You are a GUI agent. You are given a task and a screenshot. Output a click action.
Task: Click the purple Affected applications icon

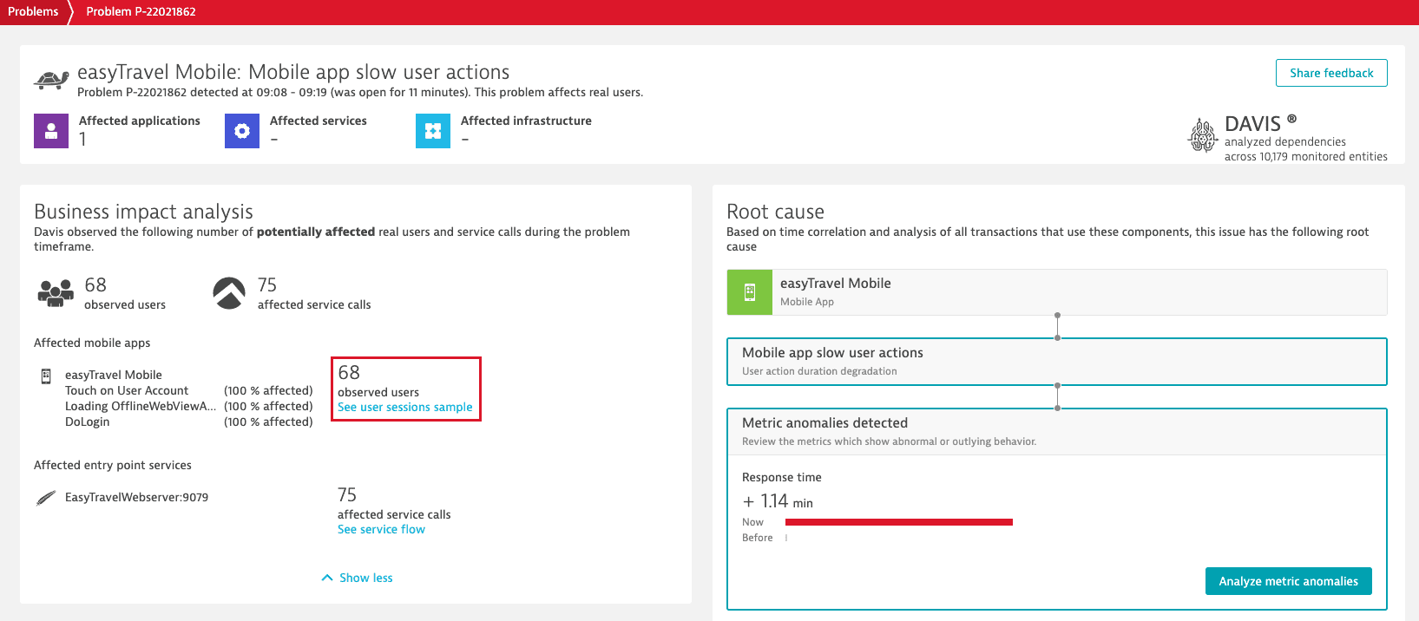(x=51, y=131)
